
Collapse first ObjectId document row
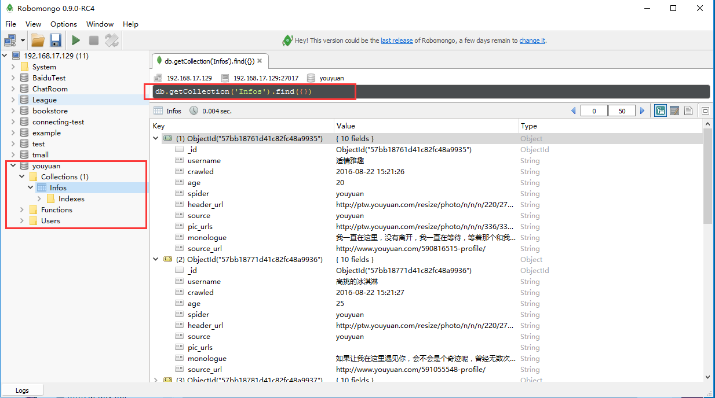tap(155, 139)
